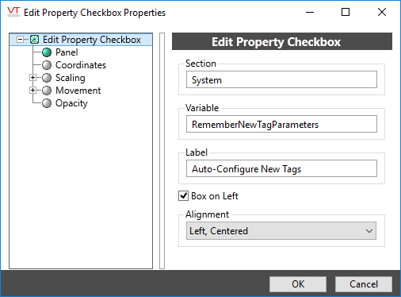This screenshot has width=401, height=297.
Task: Click the gray Scaling node icon
Action: [47, 78]
